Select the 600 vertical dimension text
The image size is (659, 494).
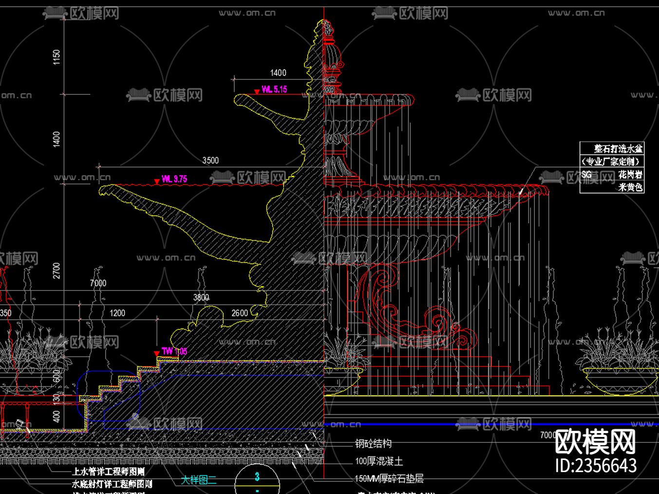pyautogui.click(x=57, y=376)
